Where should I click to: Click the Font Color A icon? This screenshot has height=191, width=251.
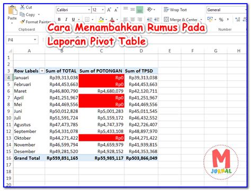[112, 20]
